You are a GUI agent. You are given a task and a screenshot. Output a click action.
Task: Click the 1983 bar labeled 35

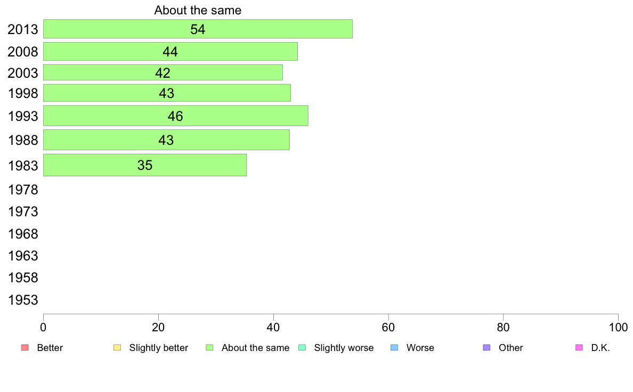145,165
